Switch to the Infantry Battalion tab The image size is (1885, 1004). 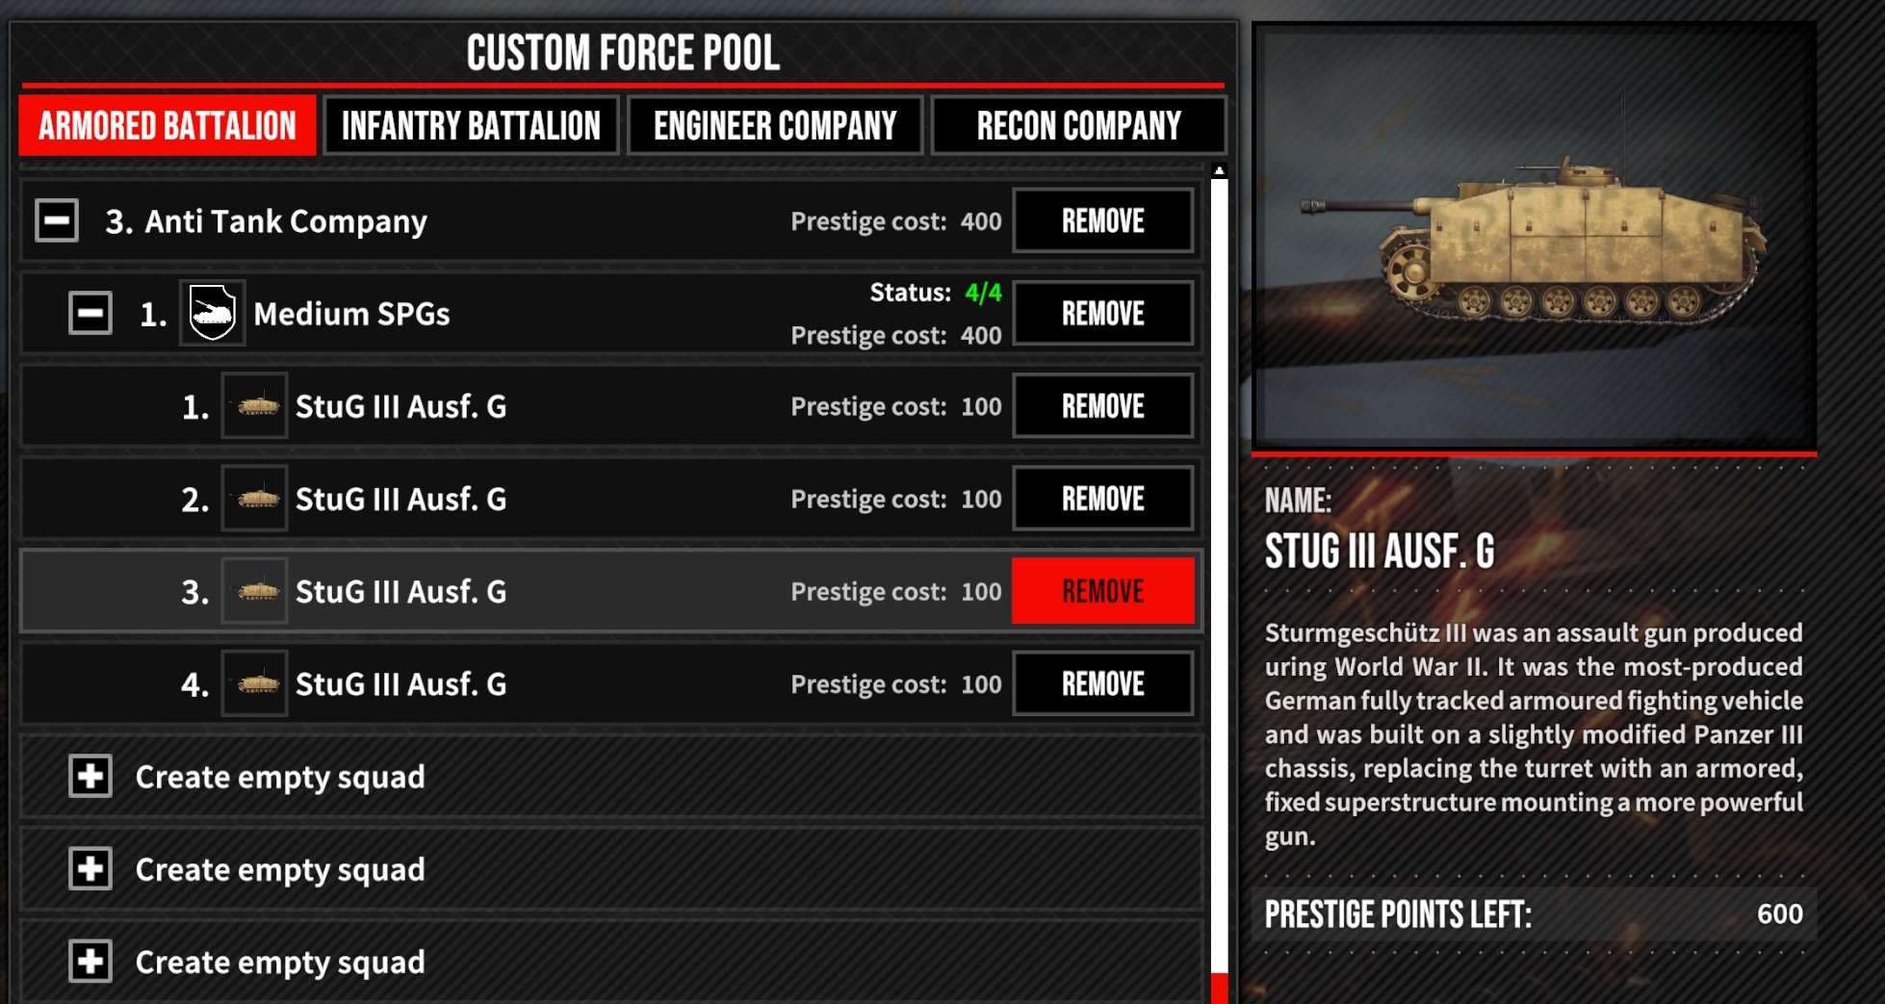pos(471,125)
